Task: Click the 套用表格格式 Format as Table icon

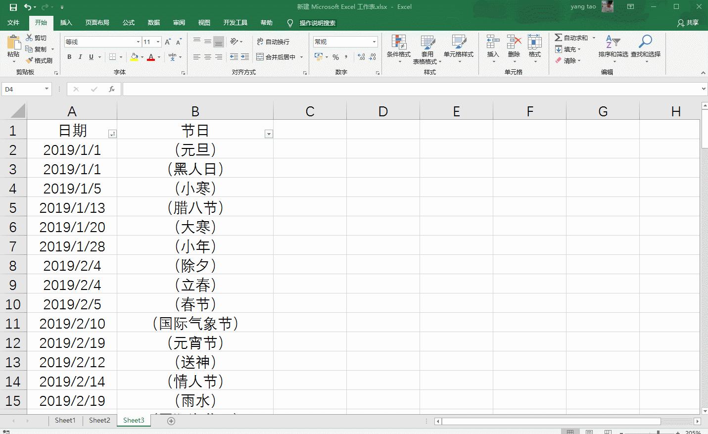Action: (427, 49)
